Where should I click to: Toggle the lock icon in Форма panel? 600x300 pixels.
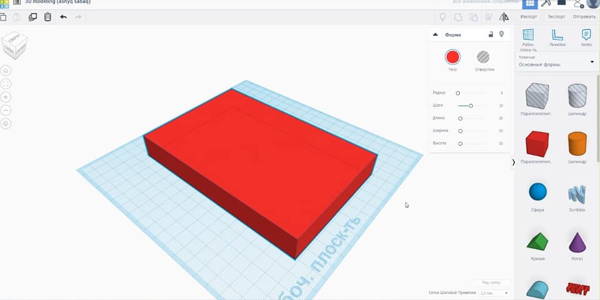491,34
